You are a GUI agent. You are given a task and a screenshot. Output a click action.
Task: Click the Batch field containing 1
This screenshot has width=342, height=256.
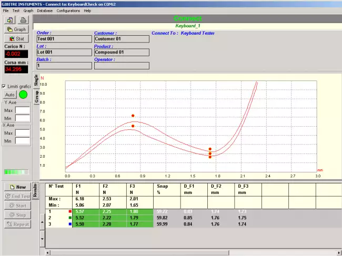[64, 66]
